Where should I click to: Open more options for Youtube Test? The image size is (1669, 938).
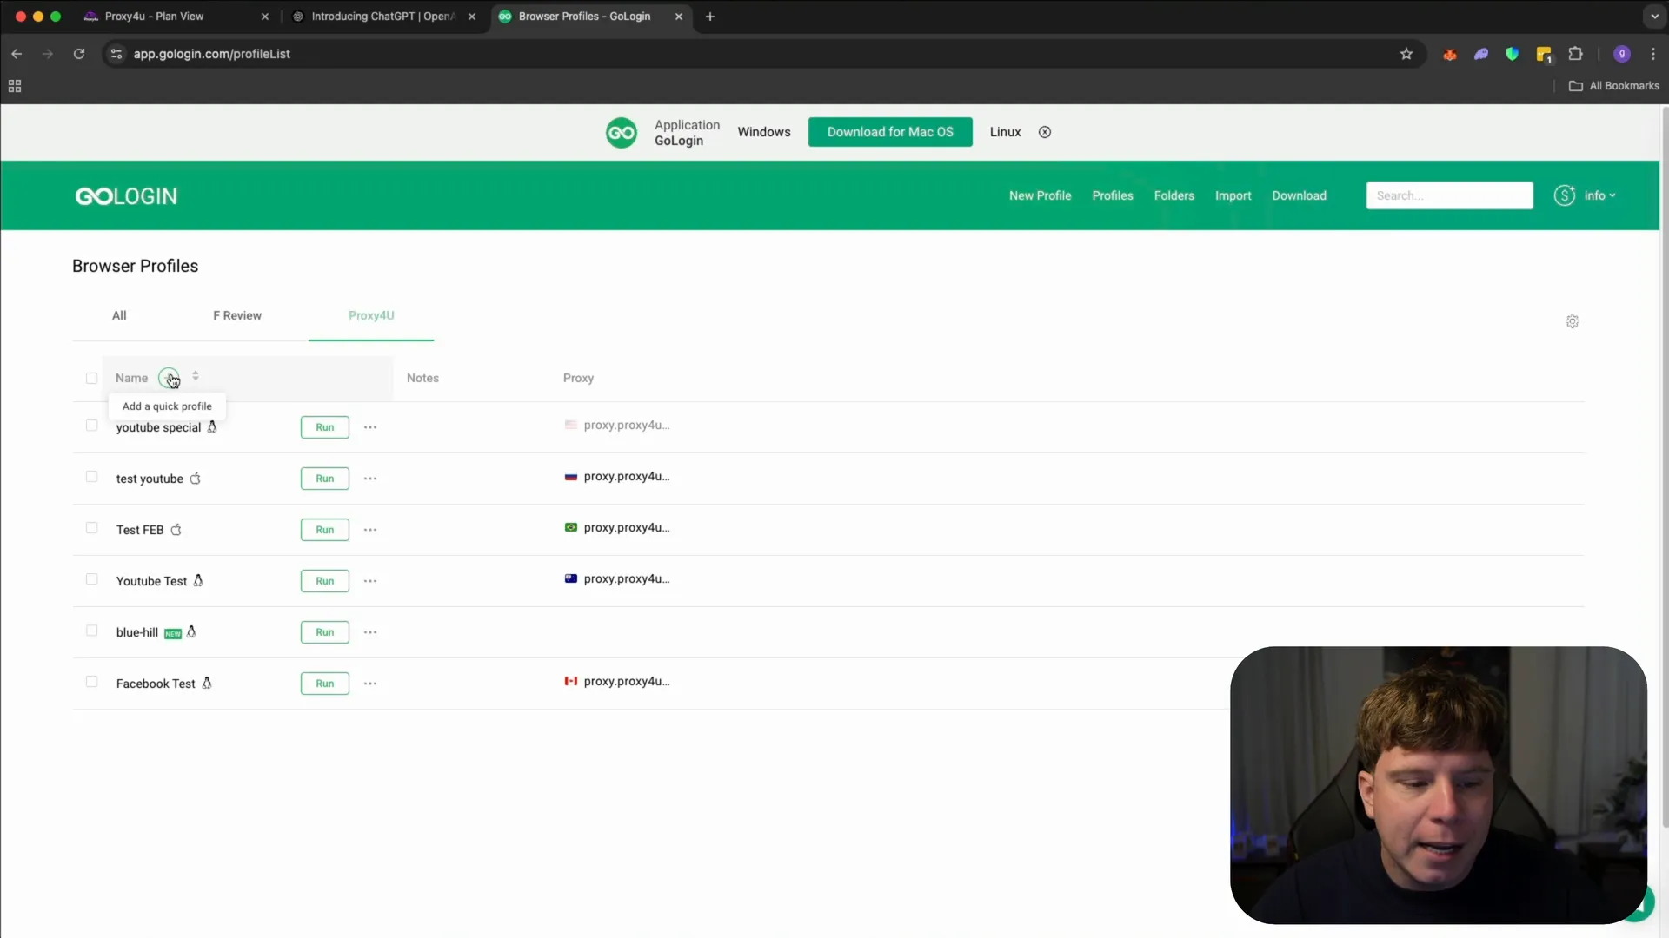(370, 581)
